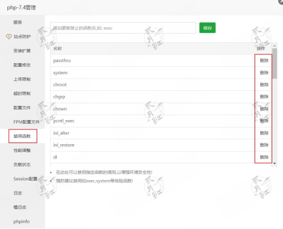Delete the chgrp function entry
This screenshot has height=229, width=283.
click(264, 97)
